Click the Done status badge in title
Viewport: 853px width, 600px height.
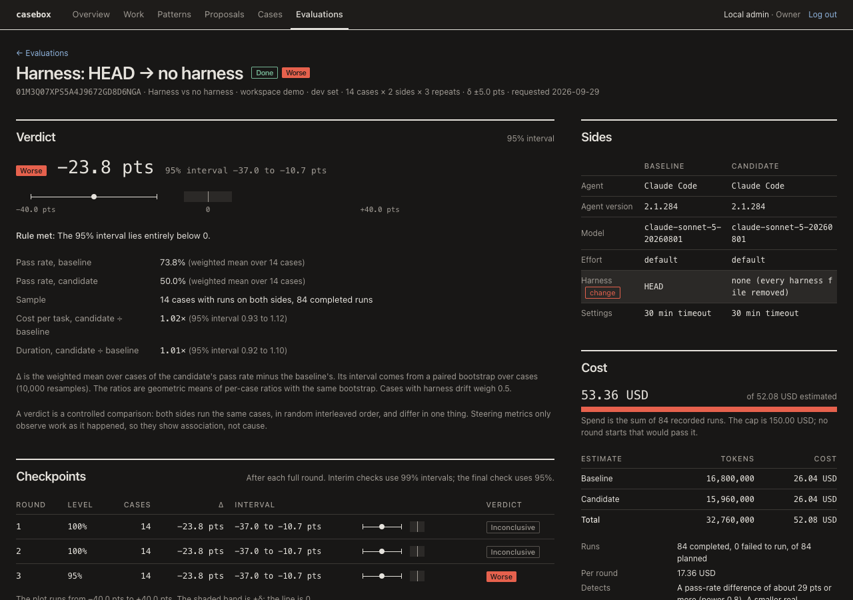265,73
